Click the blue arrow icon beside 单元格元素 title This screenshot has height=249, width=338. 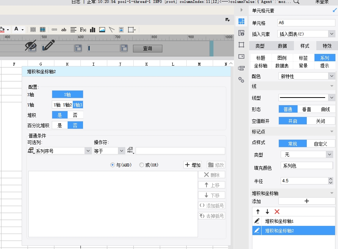335,10
